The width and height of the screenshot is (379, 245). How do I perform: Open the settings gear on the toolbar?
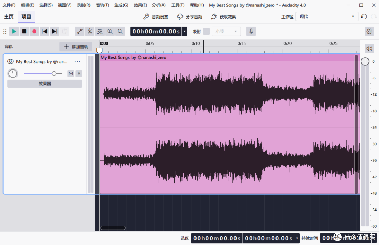point(369,32)
